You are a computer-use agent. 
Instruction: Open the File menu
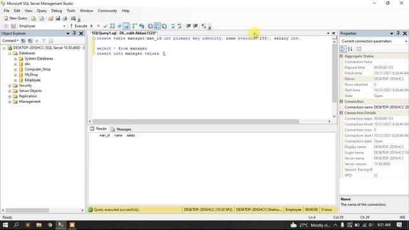pyautogui.click(x=6, y=11)
